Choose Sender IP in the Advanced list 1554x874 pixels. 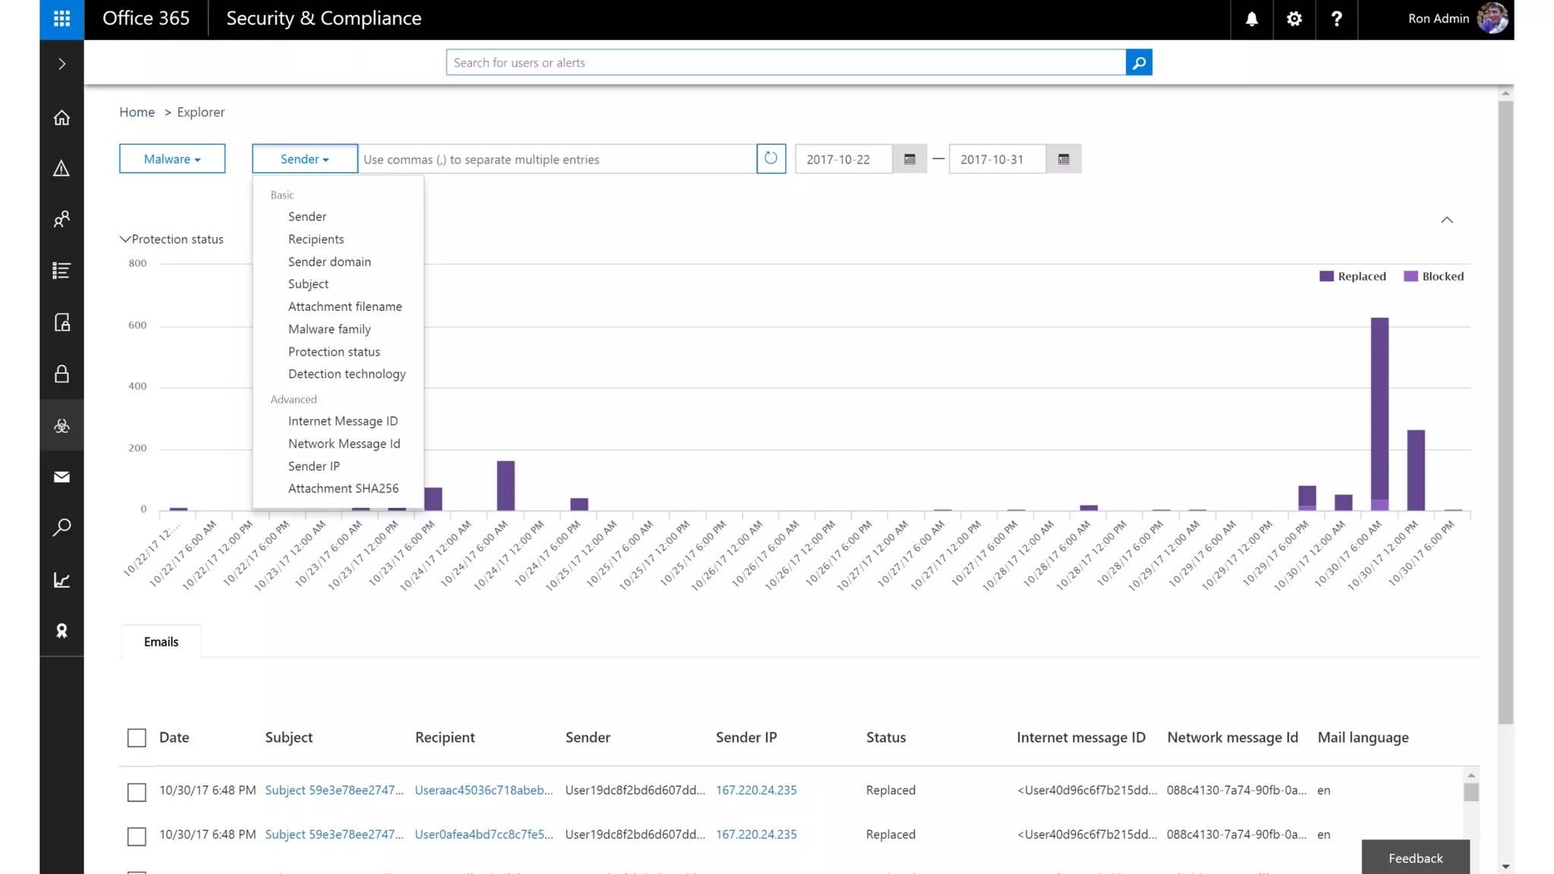[313, 466]
